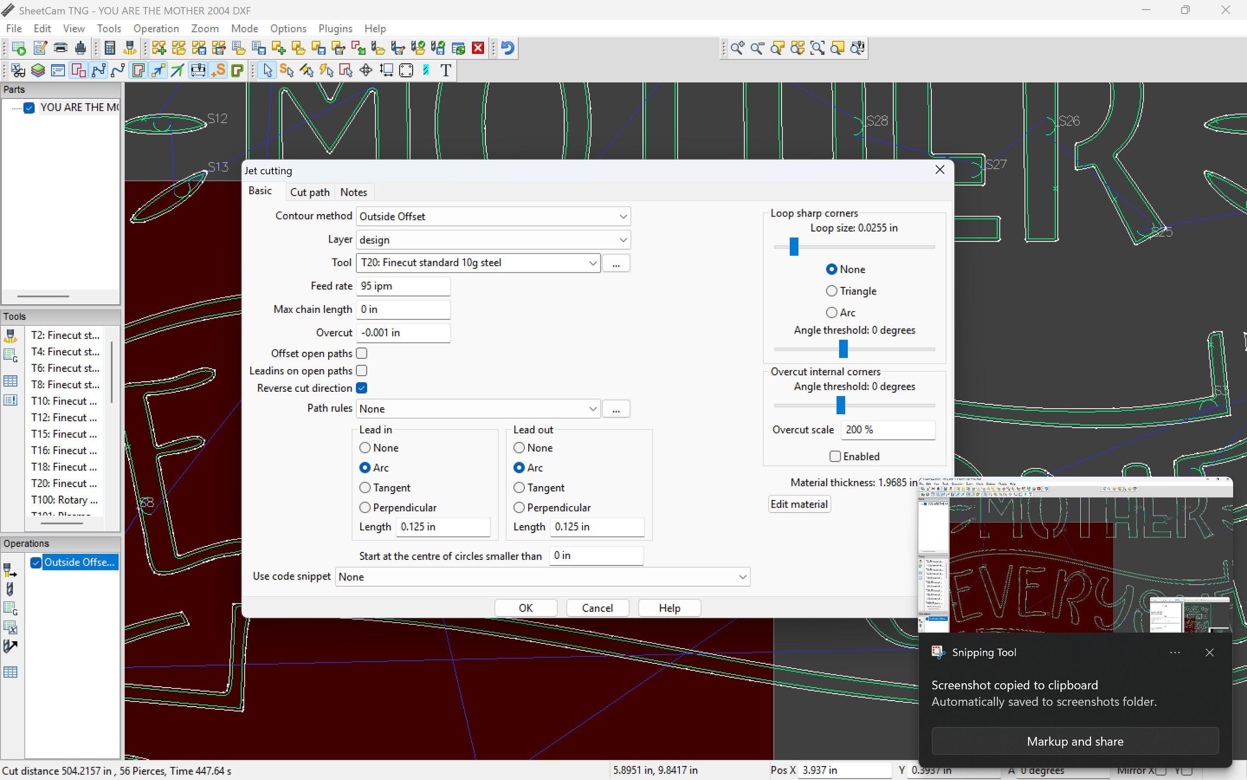
Task: Open the Mode menu
Action: click(x=244, y=28)
